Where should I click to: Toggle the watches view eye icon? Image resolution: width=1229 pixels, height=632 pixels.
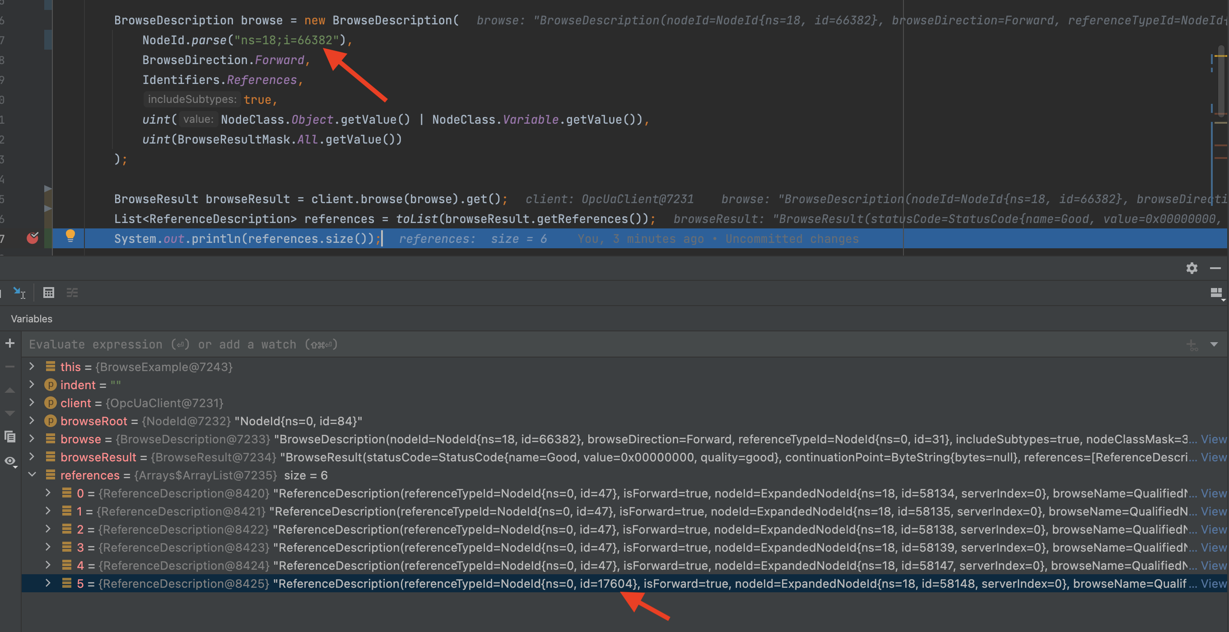(x=10, y=461)
